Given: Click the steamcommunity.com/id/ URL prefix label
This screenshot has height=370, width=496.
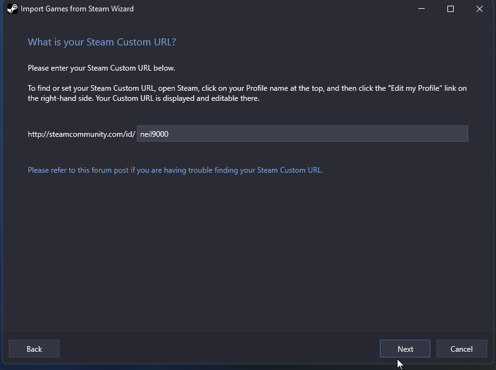Looking at the screenshot, I should (81, 134).
